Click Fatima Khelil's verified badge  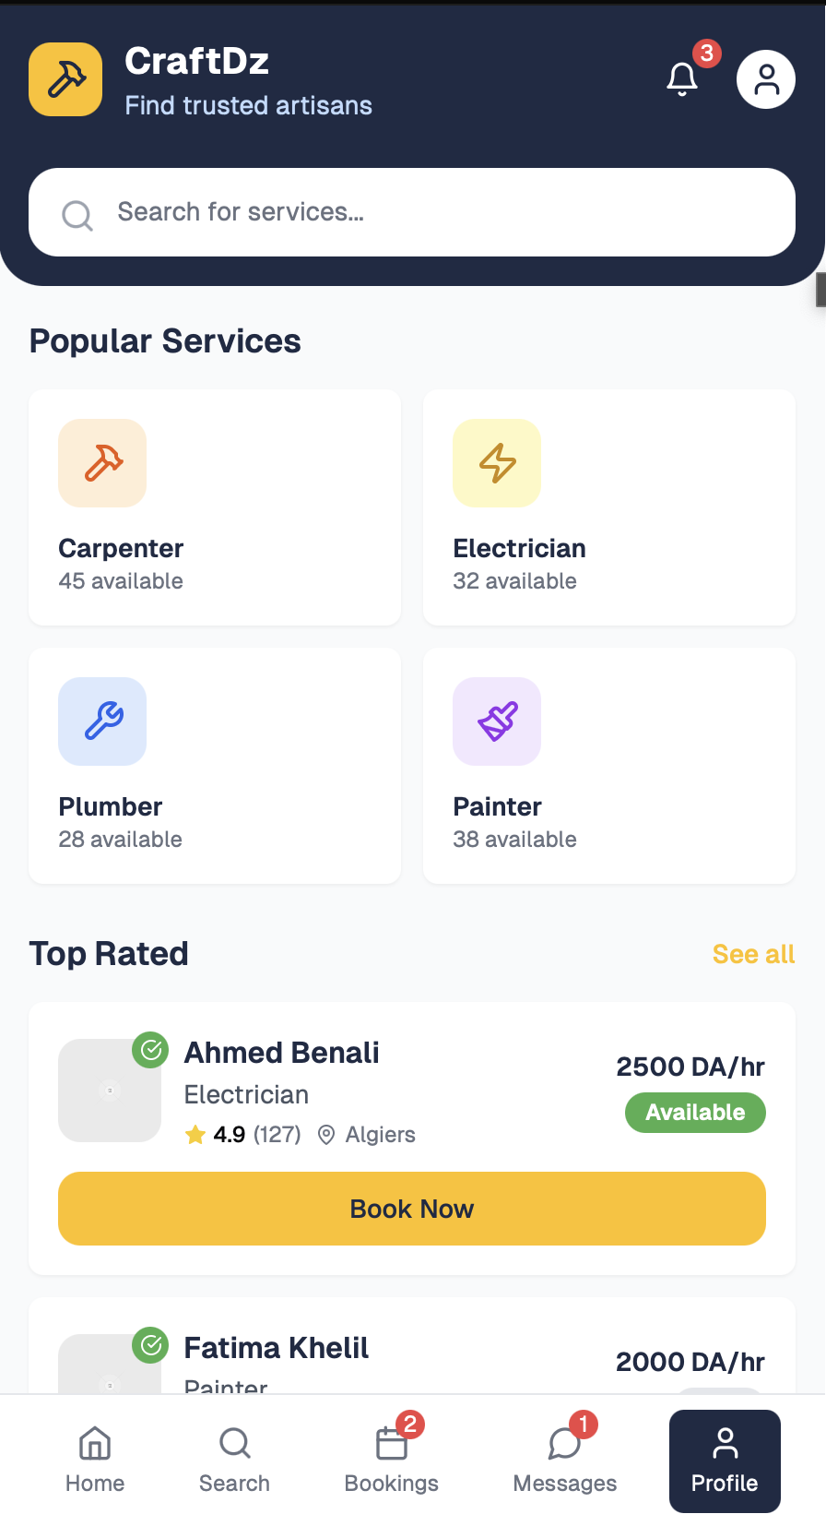click(150, 1345)
